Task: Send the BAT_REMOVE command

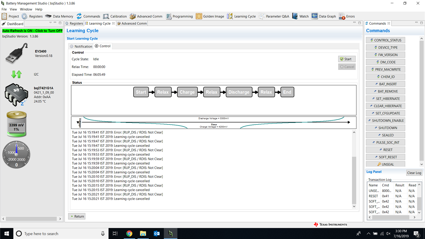Action: click(x=386, y=91)
